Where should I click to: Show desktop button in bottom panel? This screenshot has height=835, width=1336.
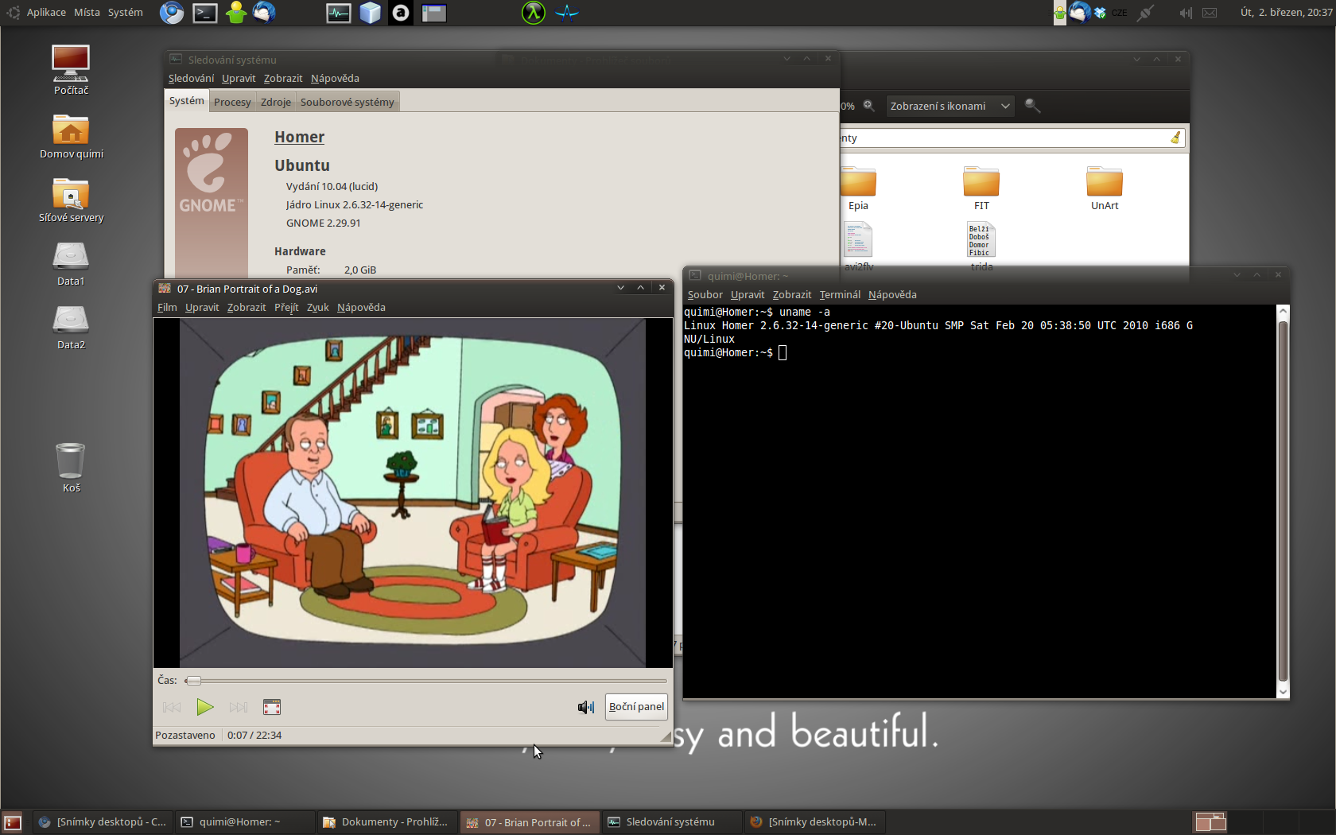[13, 822]
